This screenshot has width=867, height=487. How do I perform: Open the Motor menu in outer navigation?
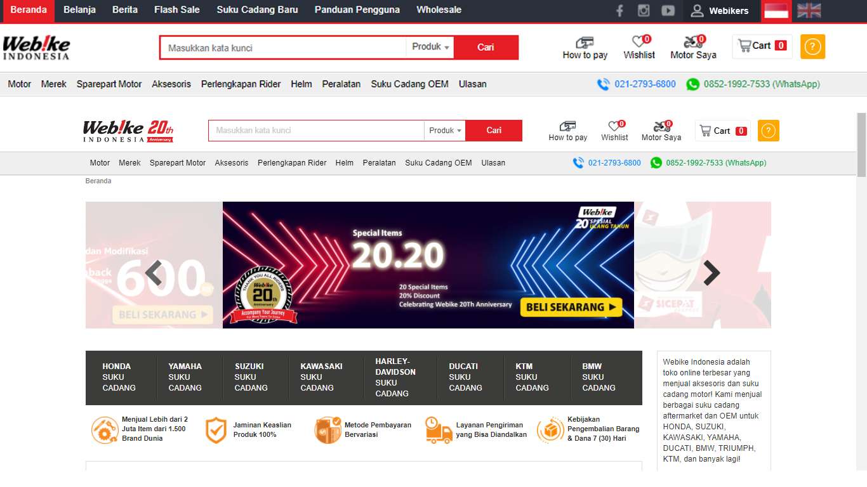pos(19,84)
